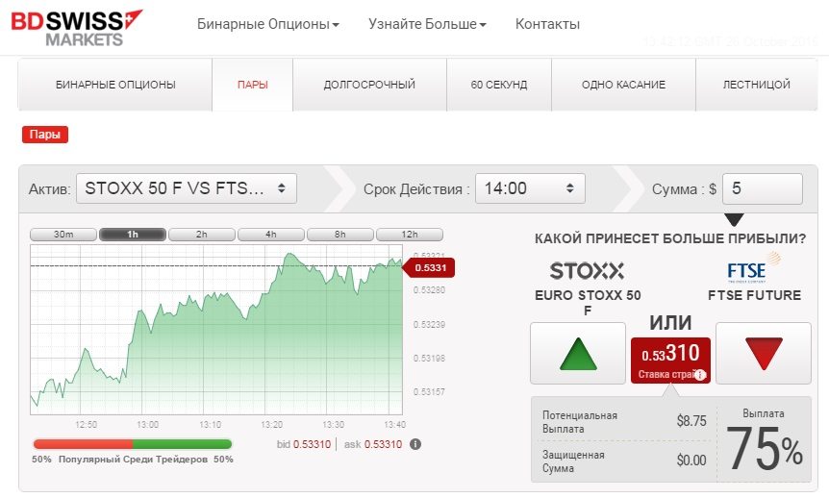829x498 pixels.
Task: Set chart range to 8h
Action: (x=340, y=235)
